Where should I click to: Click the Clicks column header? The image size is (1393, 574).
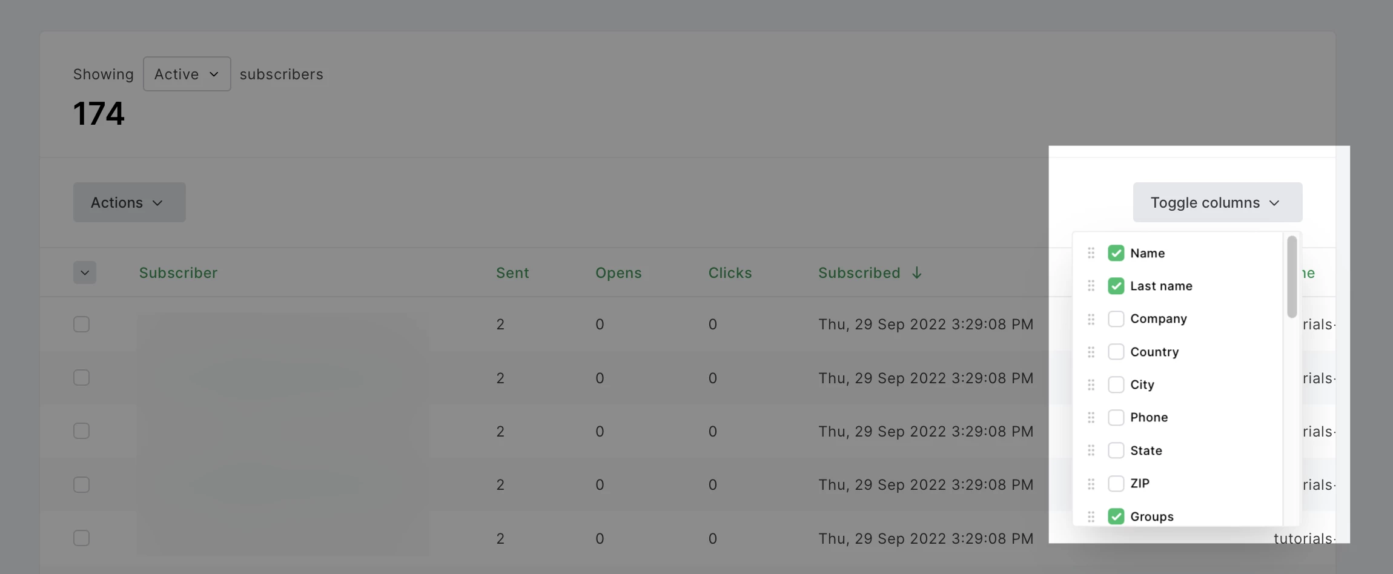click(730, 273)
